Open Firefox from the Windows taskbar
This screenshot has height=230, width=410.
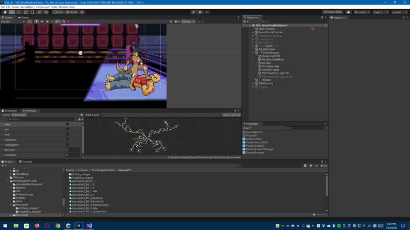pos(37,225)
